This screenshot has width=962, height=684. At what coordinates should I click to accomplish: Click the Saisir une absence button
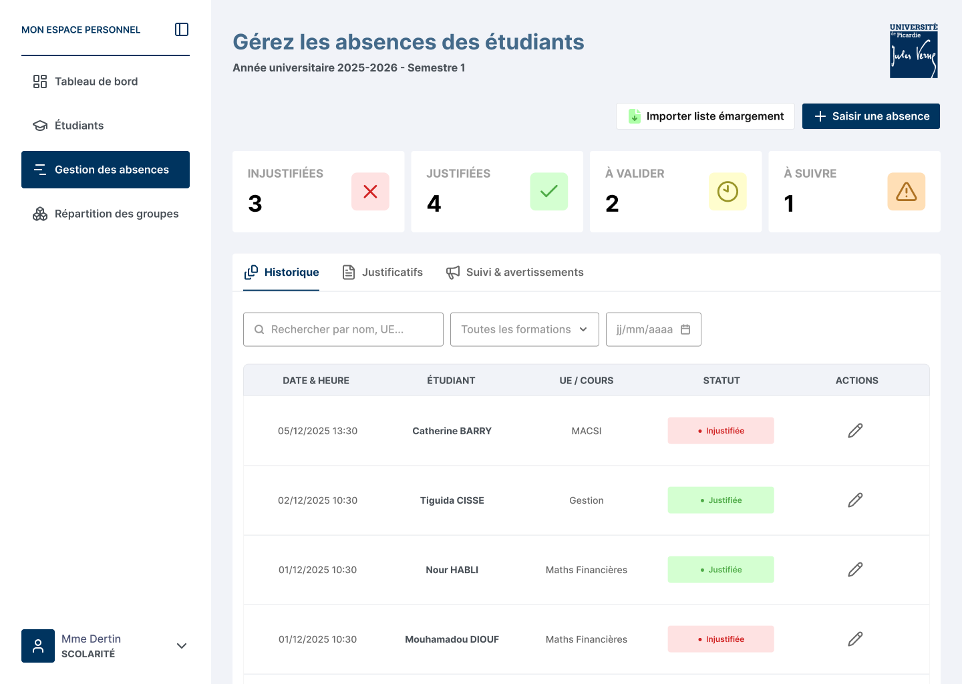(x=870, y=116)
